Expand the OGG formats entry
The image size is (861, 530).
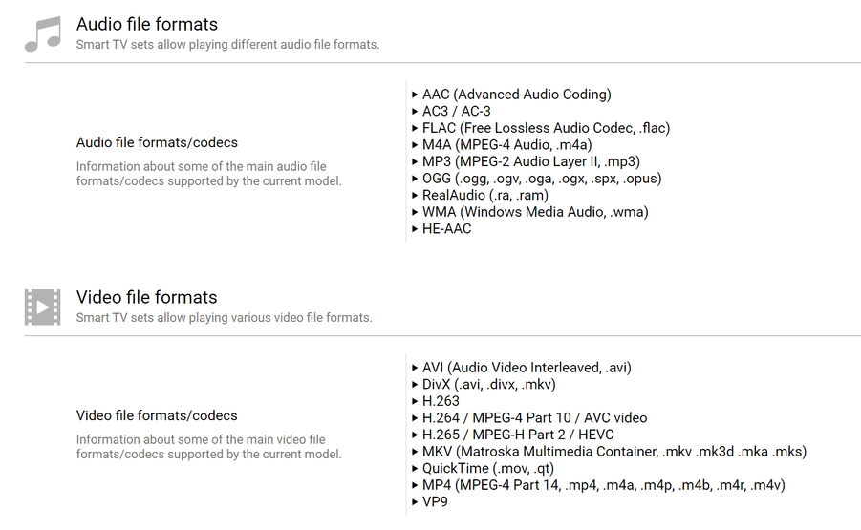(542, 179)
